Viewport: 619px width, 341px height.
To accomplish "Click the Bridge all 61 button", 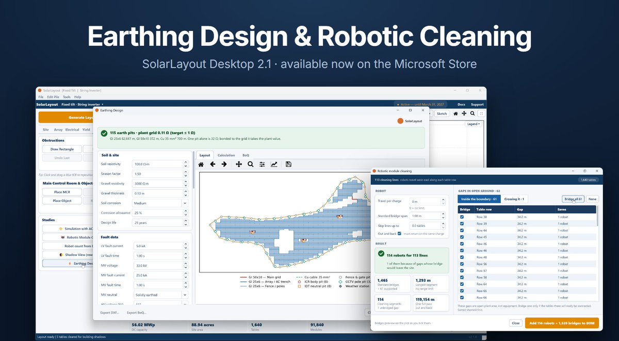I will pos(573,199).
